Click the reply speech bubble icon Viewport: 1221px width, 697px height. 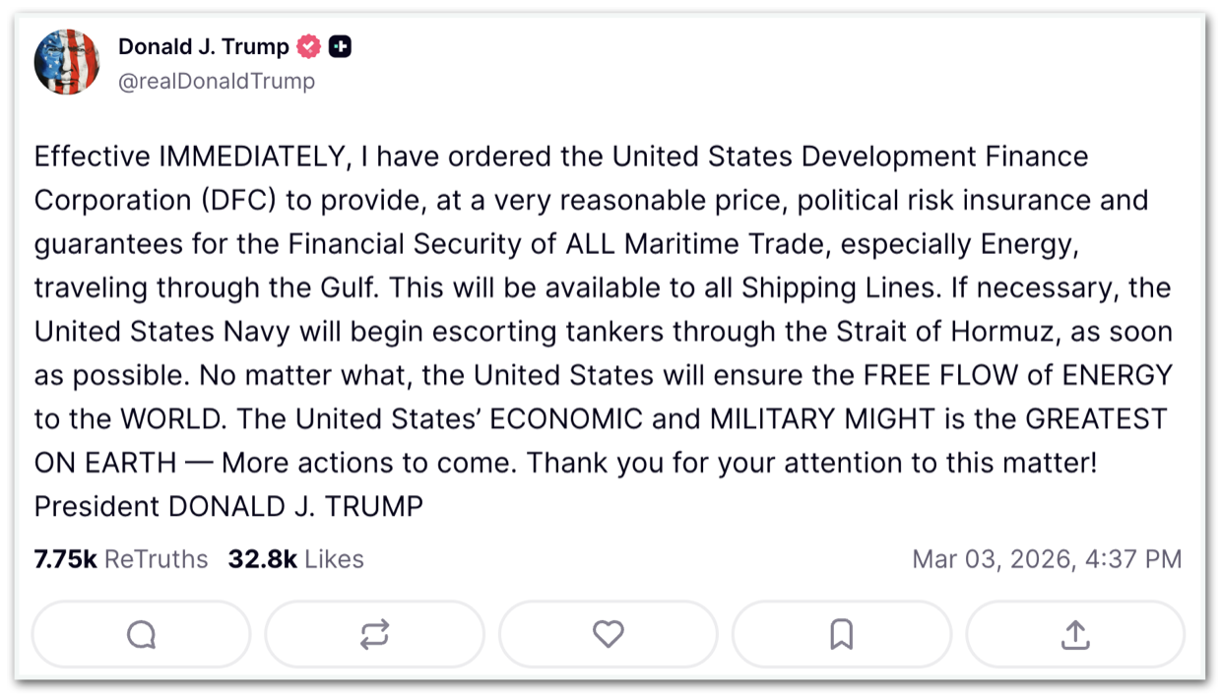[141, 635]
